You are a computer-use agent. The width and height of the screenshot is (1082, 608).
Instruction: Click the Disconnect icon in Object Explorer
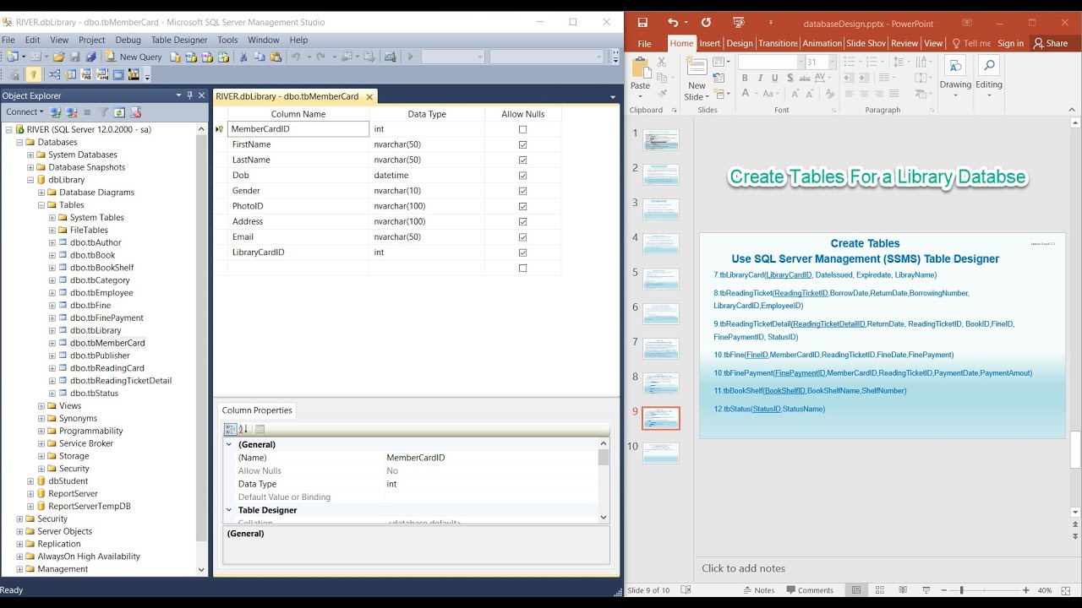point(72,112)
